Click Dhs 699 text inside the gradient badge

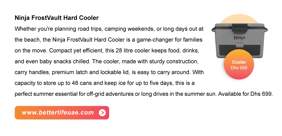[x=239, y=68]
